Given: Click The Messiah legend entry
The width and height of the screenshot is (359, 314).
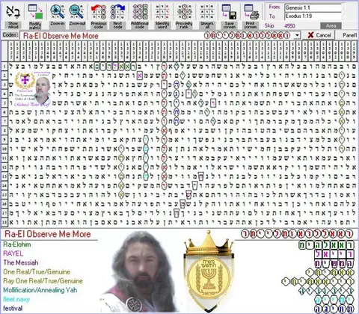Looking at the screenshot, I should tap(21, 262).
